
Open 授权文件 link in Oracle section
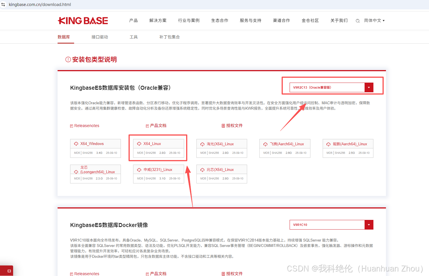pyautogui.click(x=234, y=126)
